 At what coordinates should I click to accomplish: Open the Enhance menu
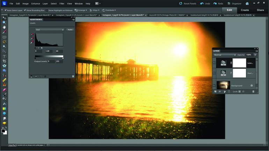pos(36,3)
